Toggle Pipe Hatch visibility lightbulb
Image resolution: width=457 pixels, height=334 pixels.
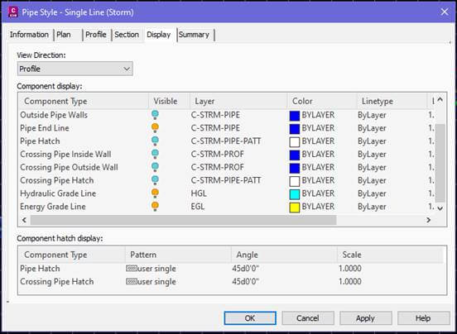point(155,141)
